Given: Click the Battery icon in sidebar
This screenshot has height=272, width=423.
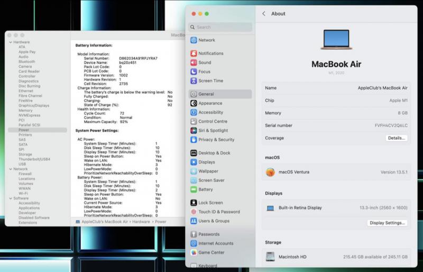Looking at the screenshot, I should tap(194, 189).
